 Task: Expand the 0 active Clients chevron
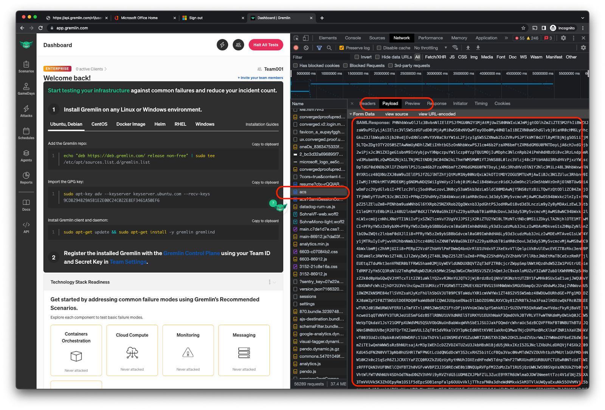point(105,69)
